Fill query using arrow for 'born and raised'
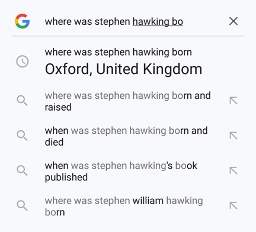This screenshot has width=256, height=232. click(x=233, y=101)
